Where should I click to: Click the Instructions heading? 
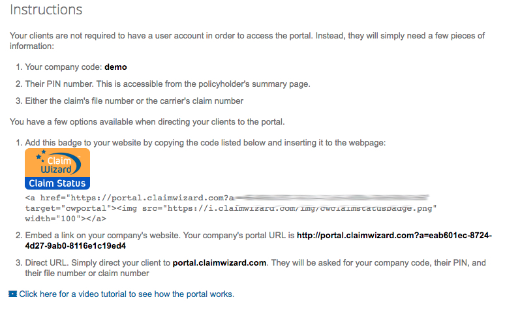(x=46, y=10)
